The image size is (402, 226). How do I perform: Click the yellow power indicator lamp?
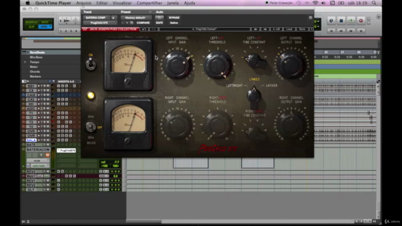(90, 95)
